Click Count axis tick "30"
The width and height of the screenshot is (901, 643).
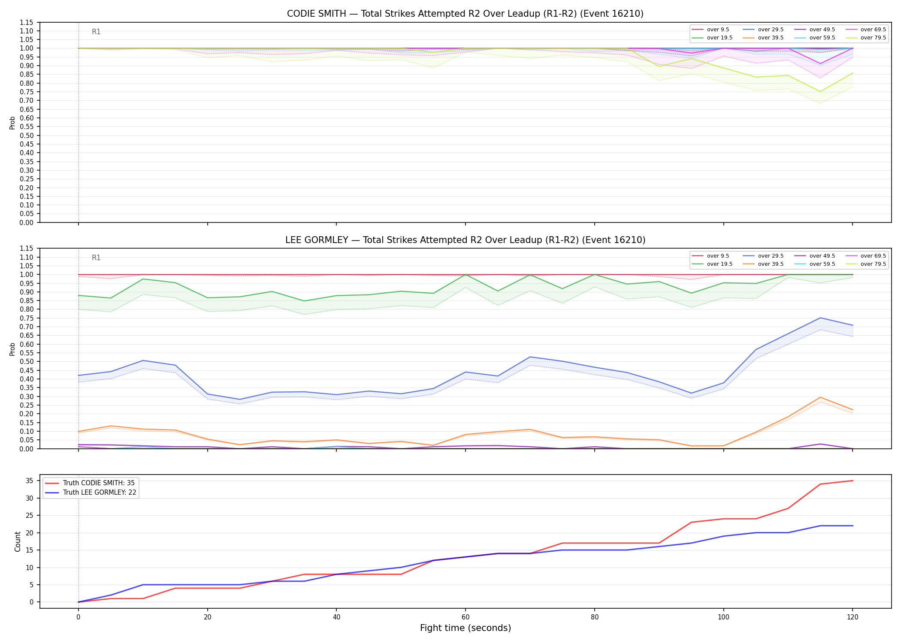coord(30,498)
